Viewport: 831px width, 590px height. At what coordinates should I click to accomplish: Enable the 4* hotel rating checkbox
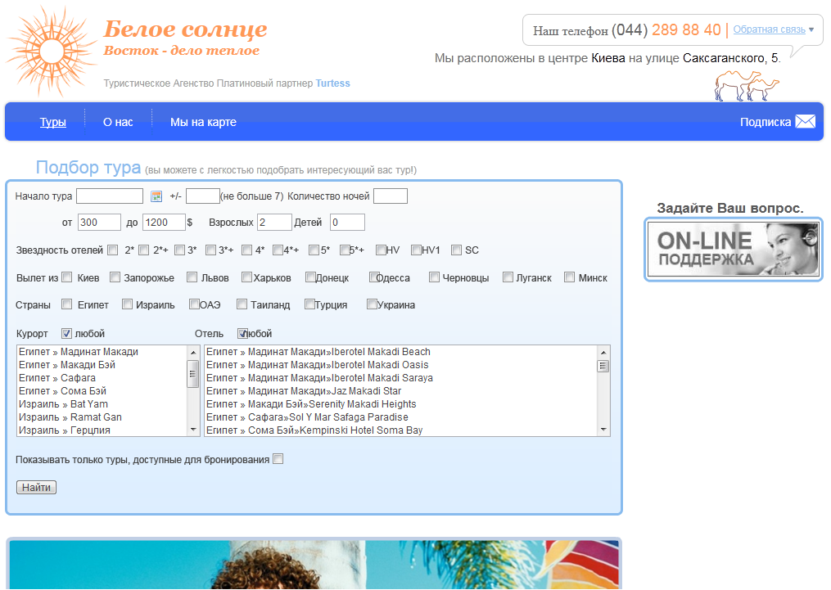[246, 250]
